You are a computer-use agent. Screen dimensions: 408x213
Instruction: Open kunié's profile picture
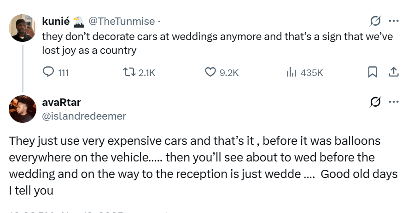23,28
